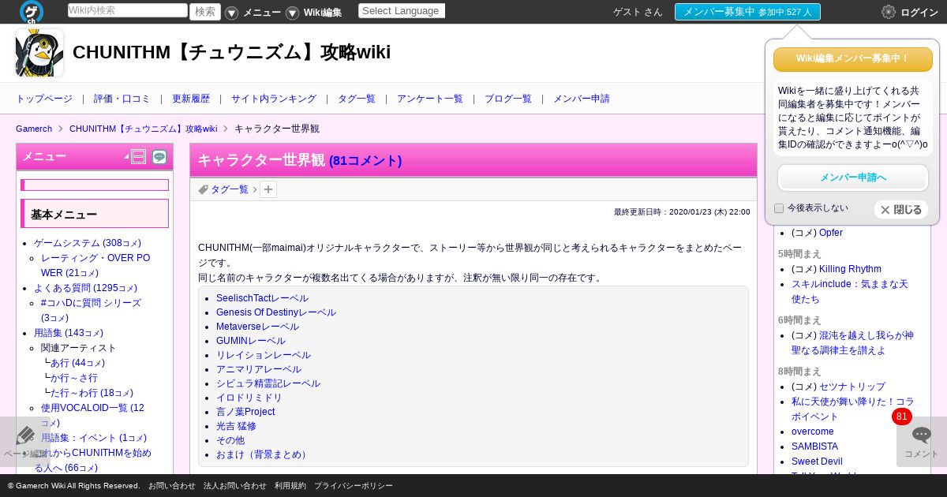Jump to SeelischTactレーベル section

(x=262, y=298)
